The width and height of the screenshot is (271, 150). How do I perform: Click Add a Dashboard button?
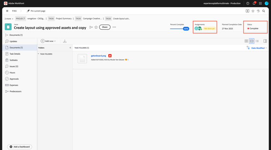click(20, 147)
